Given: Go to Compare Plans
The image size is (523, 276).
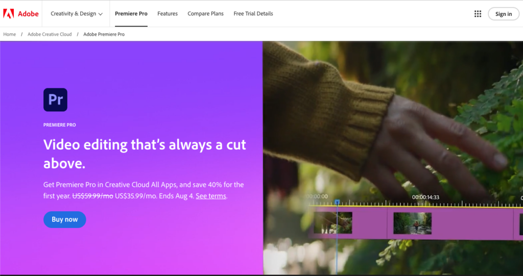Looking at the screenshot, I should tap(205, 14).
